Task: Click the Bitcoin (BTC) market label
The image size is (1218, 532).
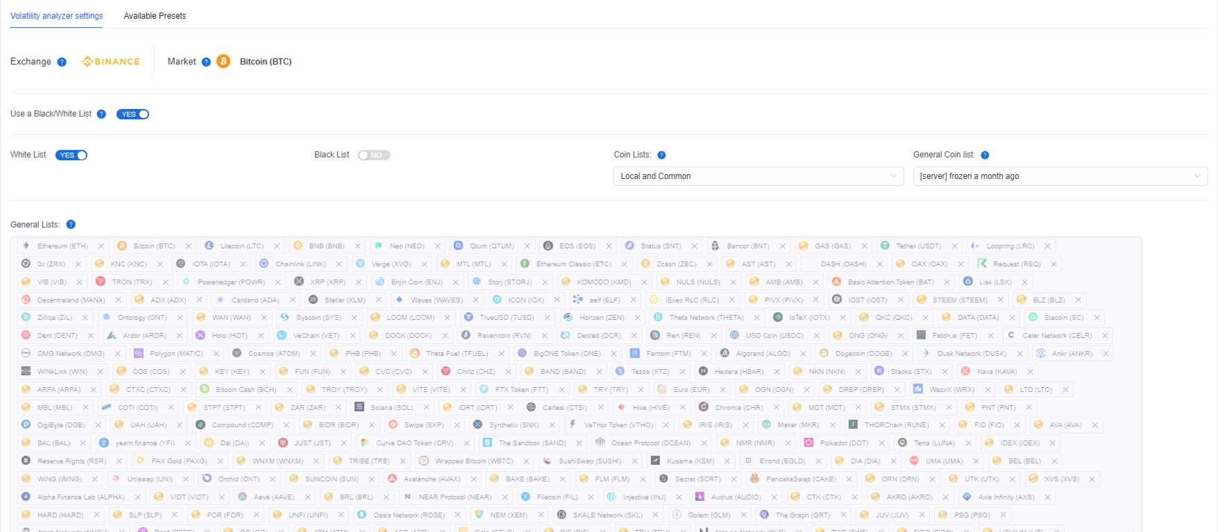Action: click(266, 62)
